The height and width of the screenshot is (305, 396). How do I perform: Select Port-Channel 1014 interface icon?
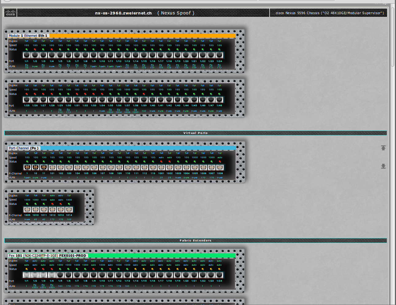tap(69, 209)
